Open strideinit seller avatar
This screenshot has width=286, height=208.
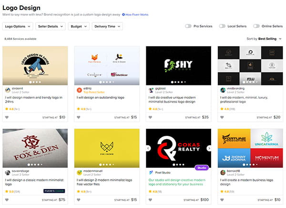coord(8,90)
